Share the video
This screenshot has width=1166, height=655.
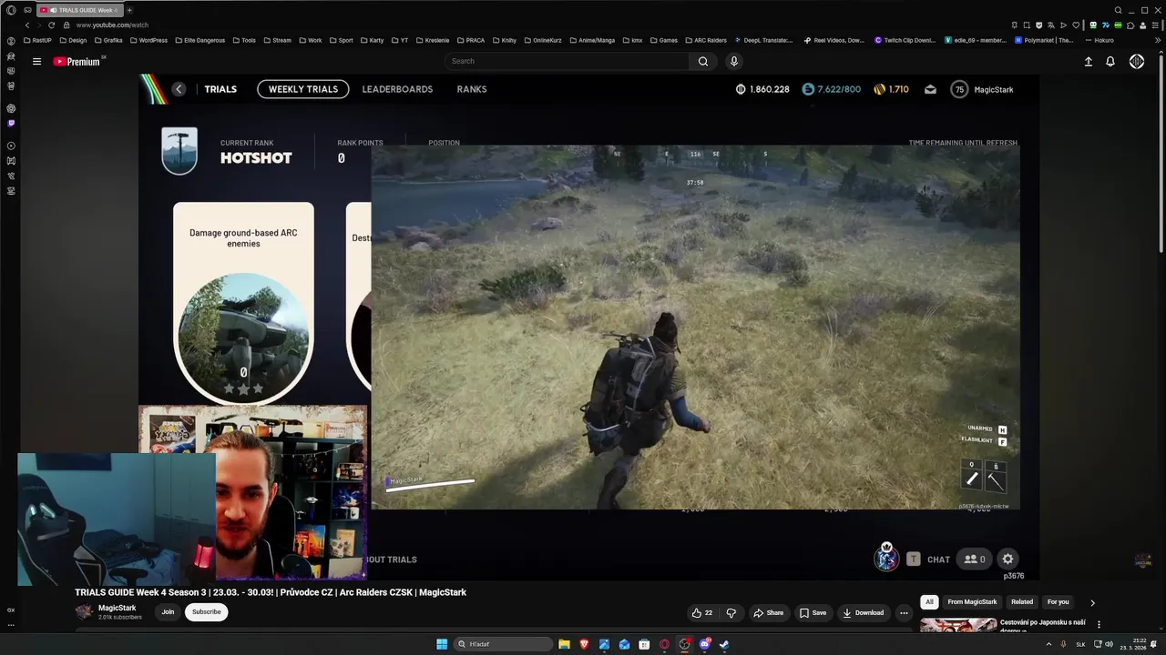768,612
